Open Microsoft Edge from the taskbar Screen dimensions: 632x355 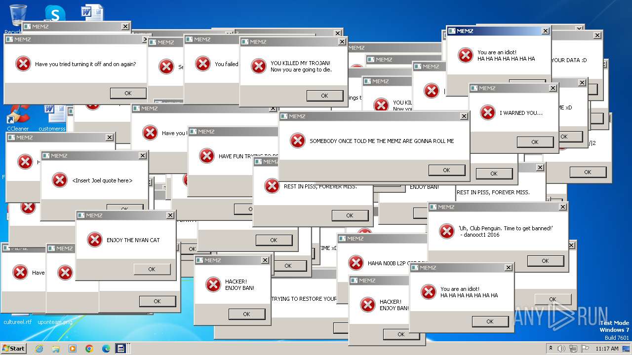[x=106, y=349]
